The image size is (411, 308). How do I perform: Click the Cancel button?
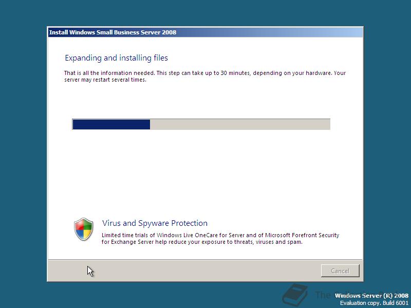[340, 271]
